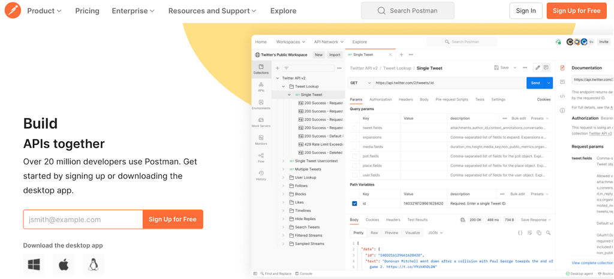614x279 pixels.
Task: Click the Invite button
Action: point(604,42)
